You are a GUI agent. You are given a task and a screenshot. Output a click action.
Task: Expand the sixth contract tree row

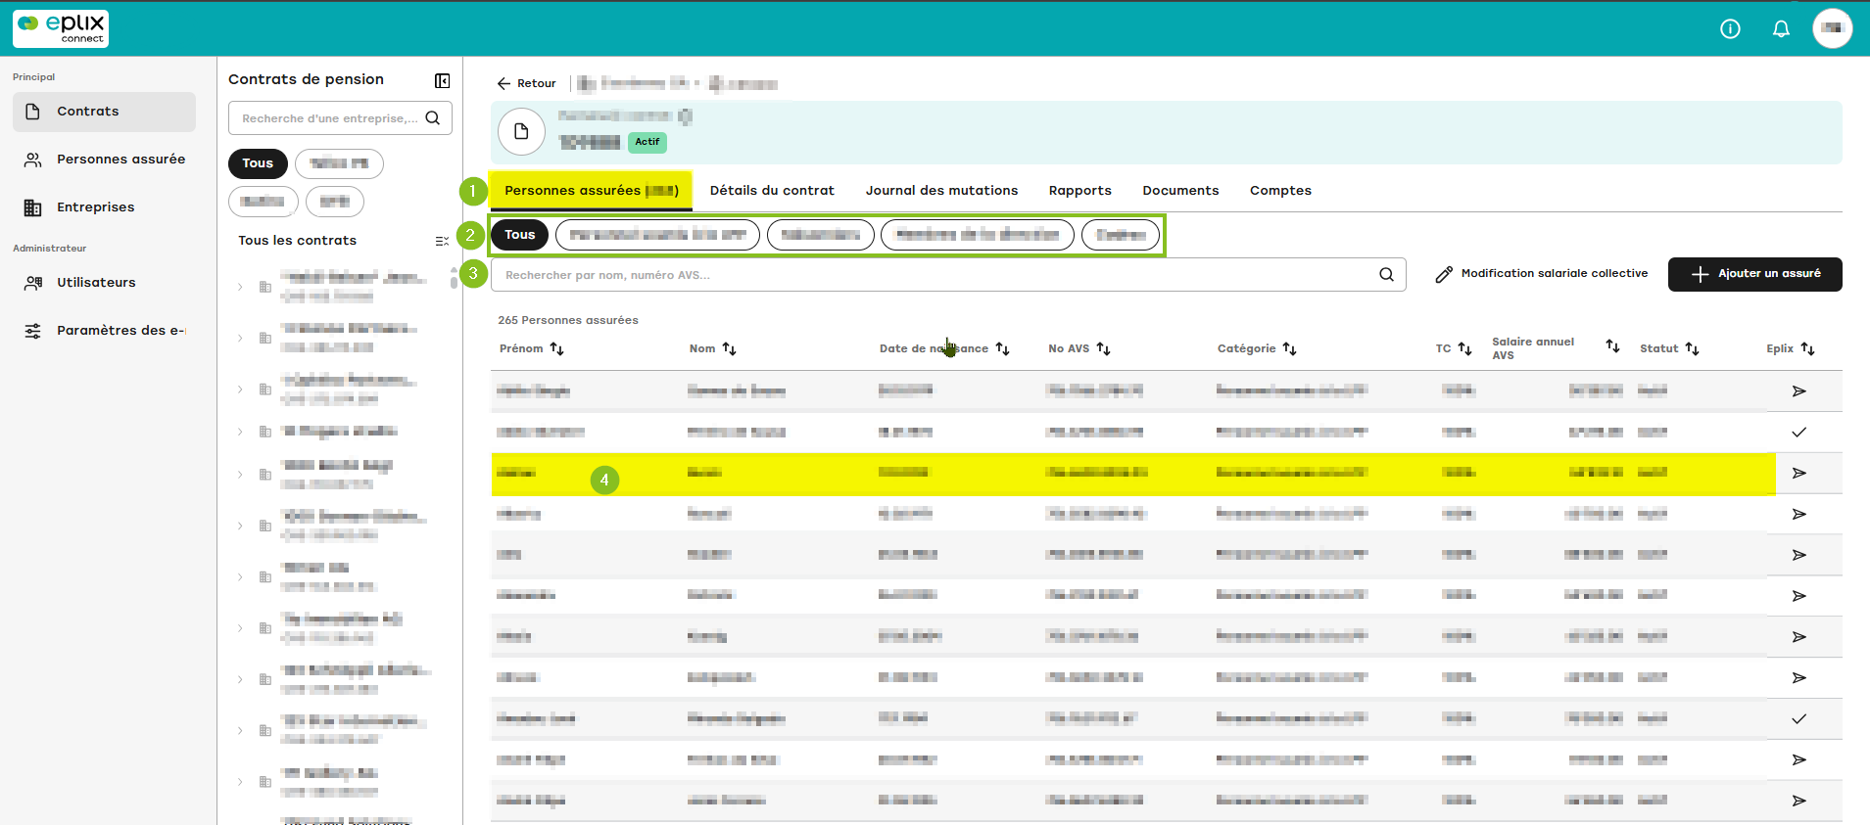point(240,526)
